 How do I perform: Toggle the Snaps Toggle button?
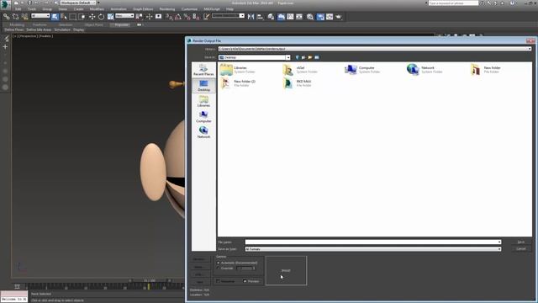tap(169, 17)
